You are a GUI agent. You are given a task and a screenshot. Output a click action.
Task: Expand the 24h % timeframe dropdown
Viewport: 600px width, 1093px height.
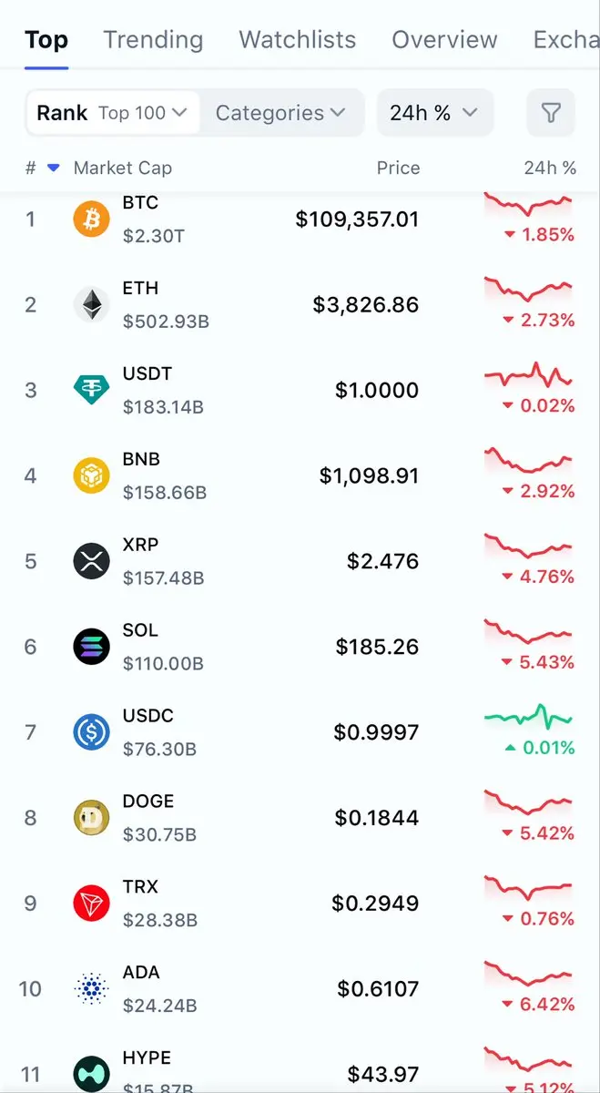coord(434,113)
